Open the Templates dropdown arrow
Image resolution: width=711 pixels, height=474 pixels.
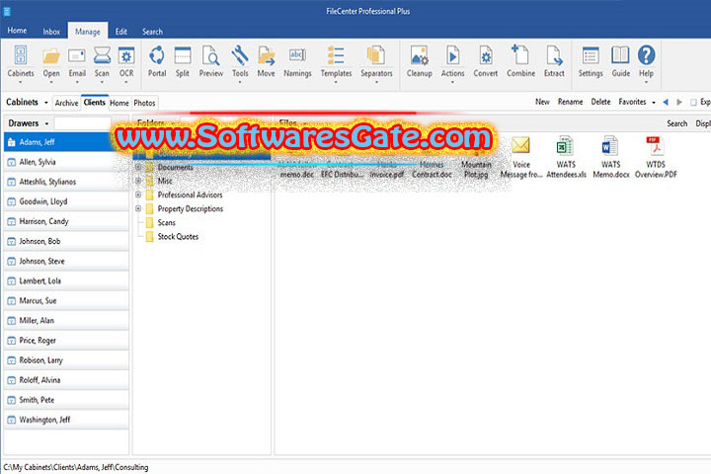point(336,82)
